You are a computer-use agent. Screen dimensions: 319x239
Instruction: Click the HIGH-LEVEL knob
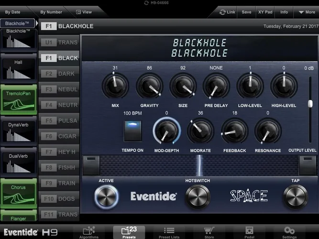[x=284, y=86]
